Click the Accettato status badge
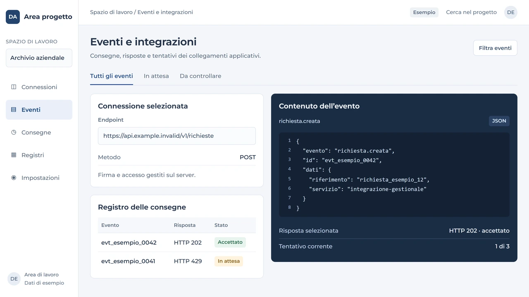 point(230,242)
